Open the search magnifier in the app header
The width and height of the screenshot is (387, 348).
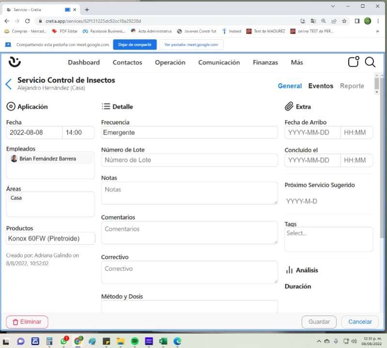(370, 62)
